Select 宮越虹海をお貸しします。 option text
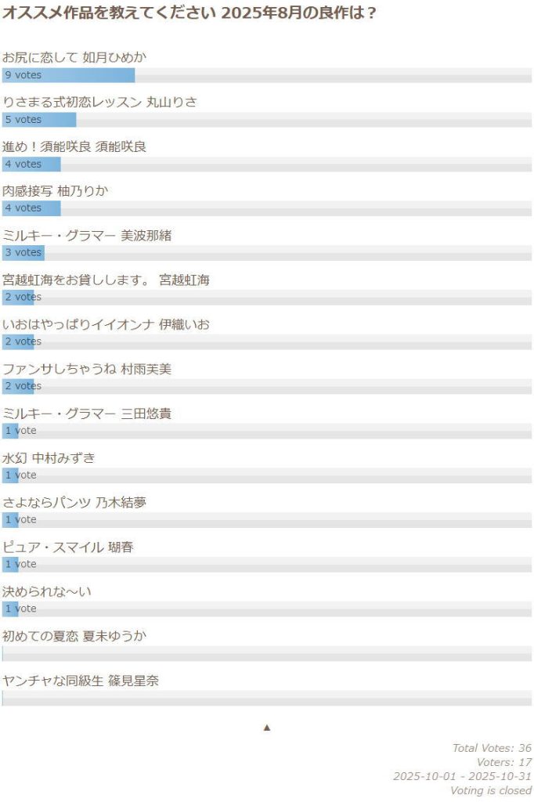The height and width of the screenshot is (802, 534). tap(106, 280)
